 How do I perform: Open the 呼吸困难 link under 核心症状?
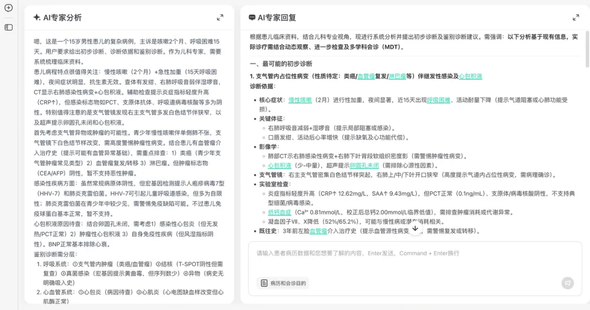438,100
